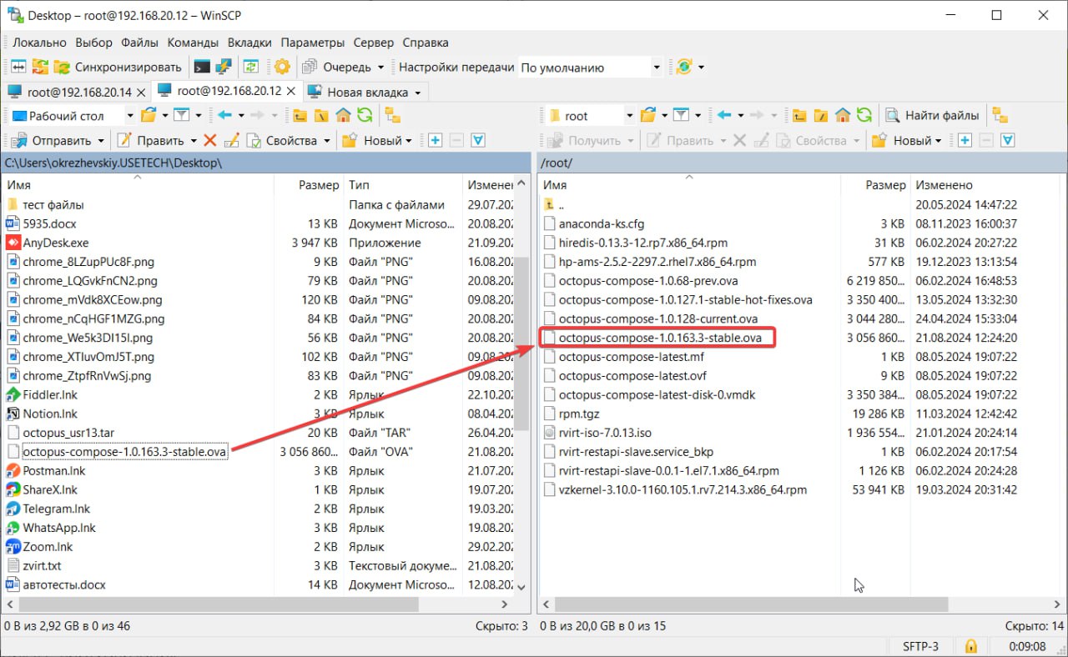
Task: Open the 'Справка' menu
Action: click(426, 43)
